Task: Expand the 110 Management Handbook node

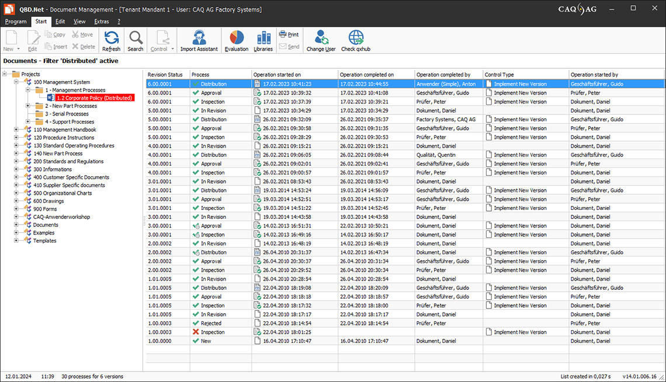Action: click(x=16, y=129)
